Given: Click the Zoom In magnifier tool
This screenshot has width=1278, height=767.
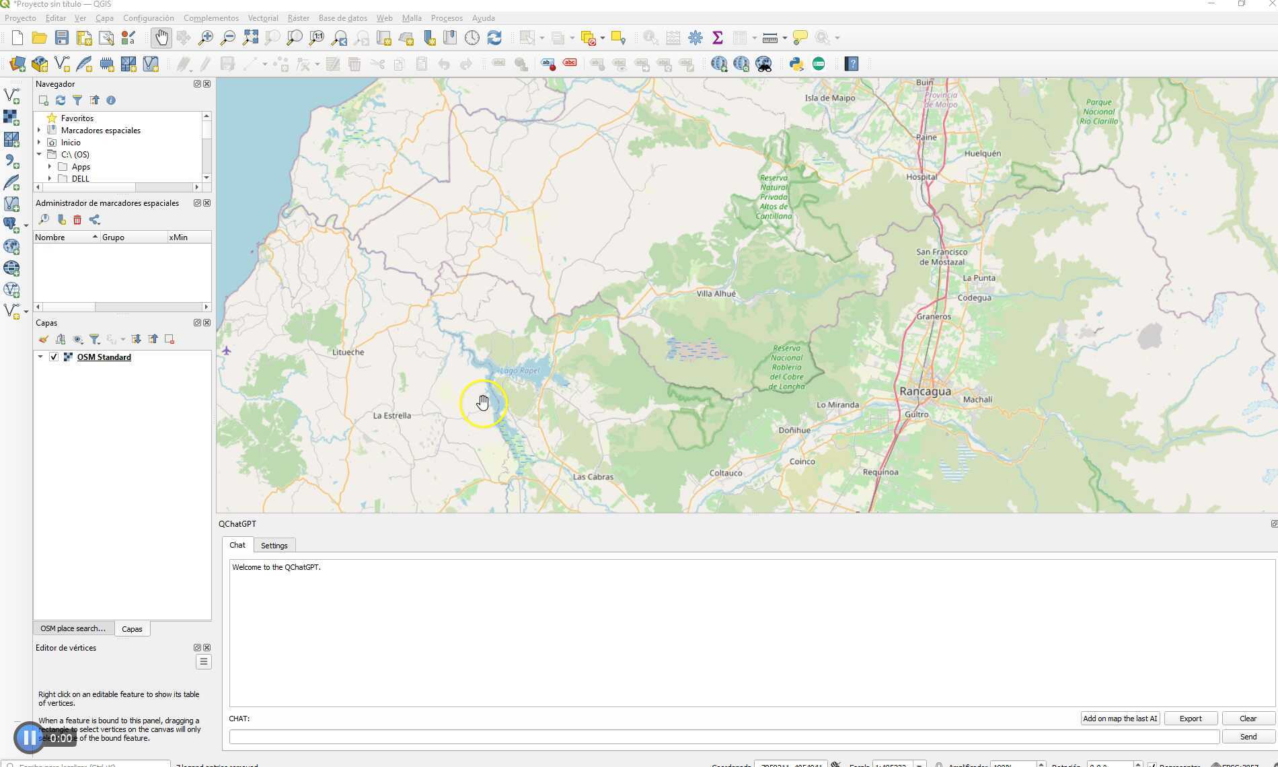Looking at the screenshot, I should [x=206, y=38].
